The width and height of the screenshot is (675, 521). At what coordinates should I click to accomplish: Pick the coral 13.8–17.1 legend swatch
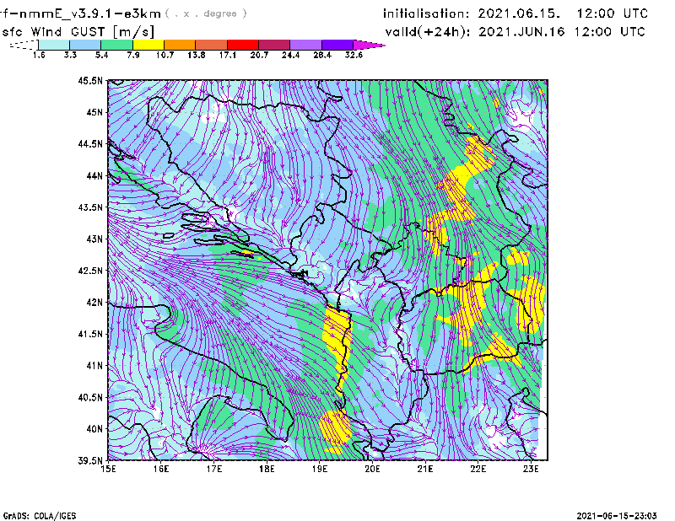click(x=212, y=45)
